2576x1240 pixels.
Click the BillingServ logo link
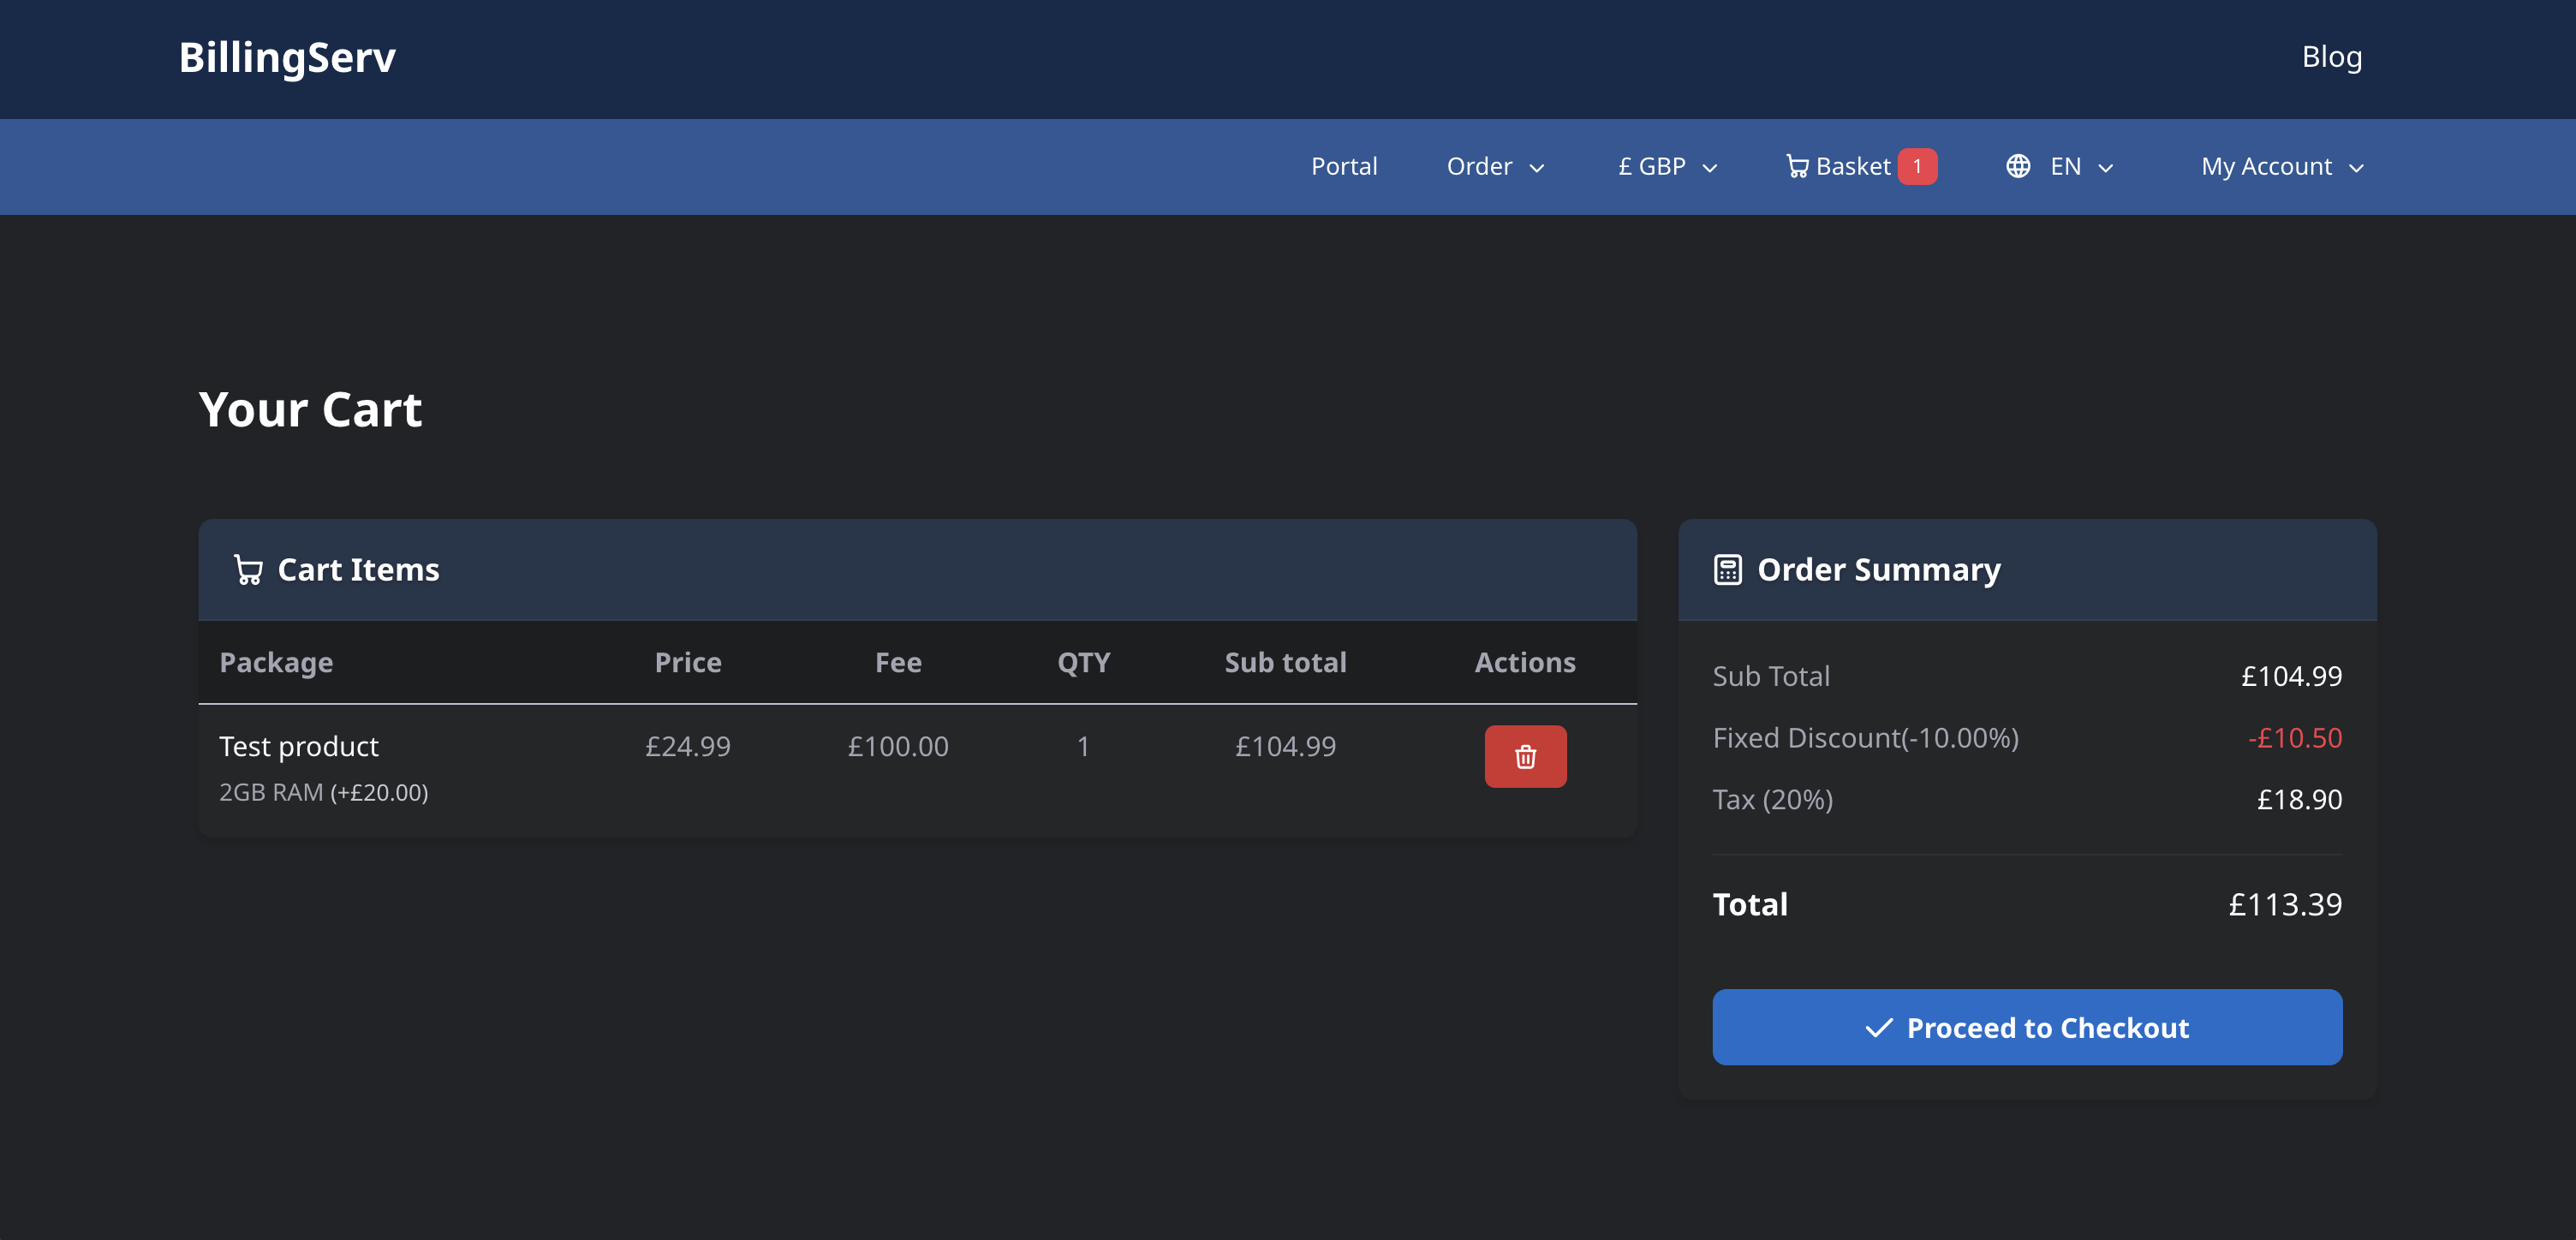(287, 57)
